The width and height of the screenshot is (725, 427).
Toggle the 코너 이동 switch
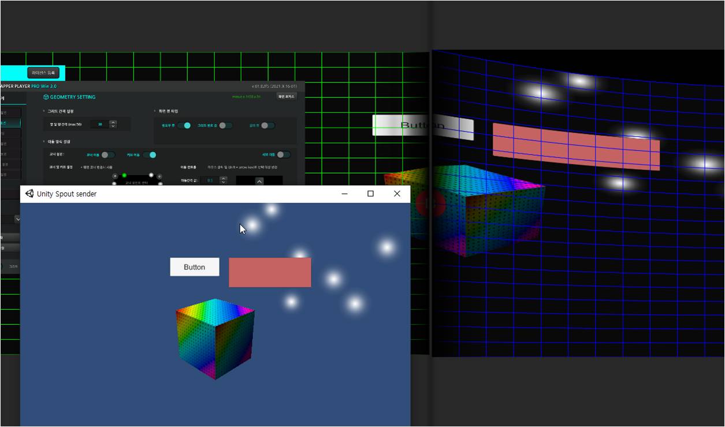108,155
